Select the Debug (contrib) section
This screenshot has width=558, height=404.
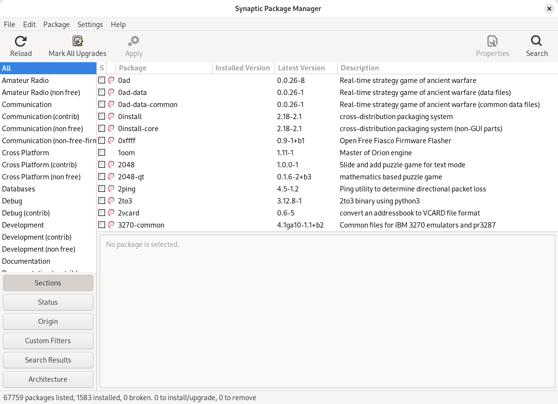[x=48, y=213]
